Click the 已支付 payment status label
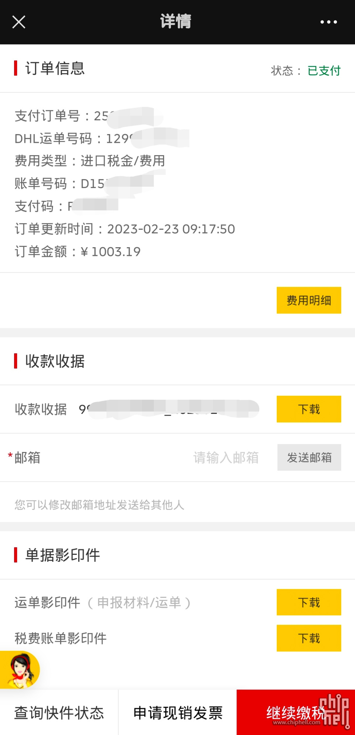This screenshot has height=735, width=355. point(324,71)
